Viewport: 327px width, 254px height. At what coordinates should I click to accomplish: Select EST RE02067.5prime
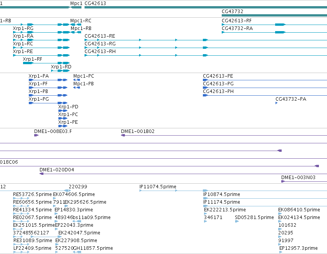point(32,218)
